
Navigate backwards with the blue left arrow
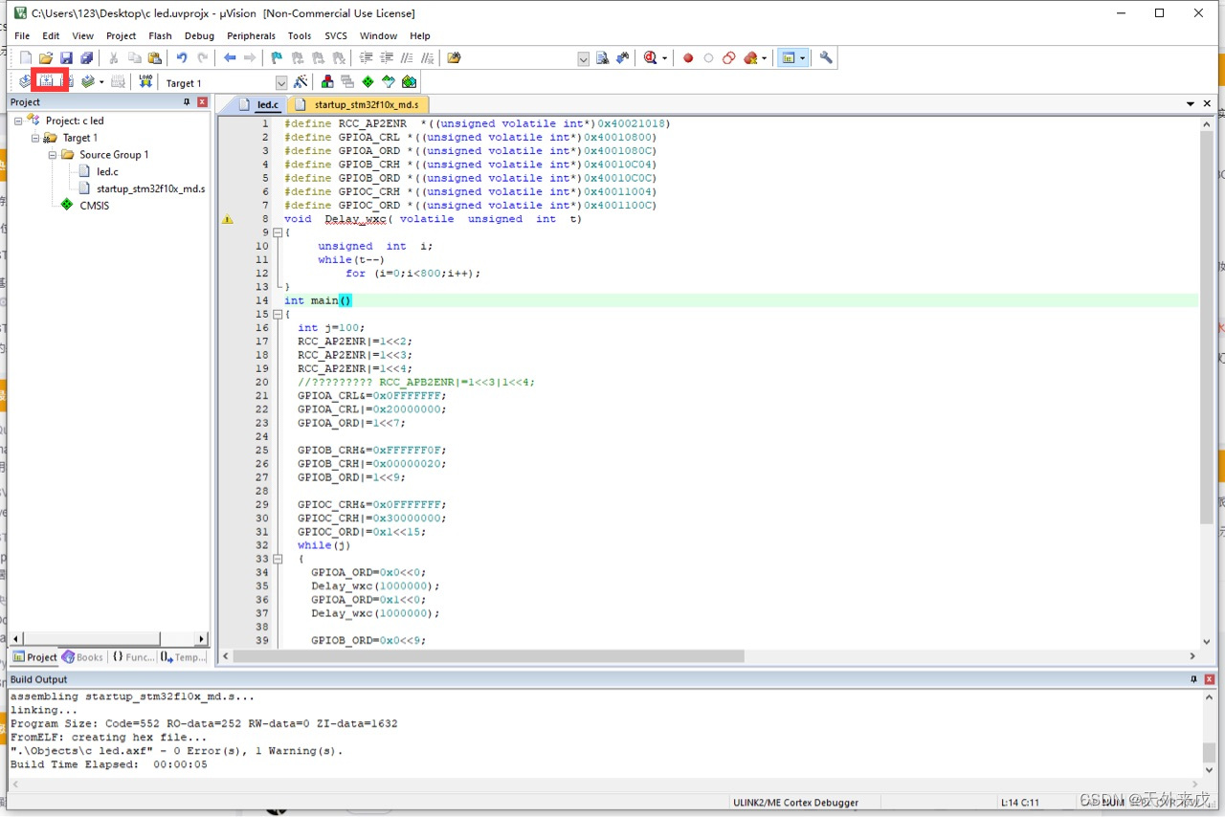(x=230, y=58)
